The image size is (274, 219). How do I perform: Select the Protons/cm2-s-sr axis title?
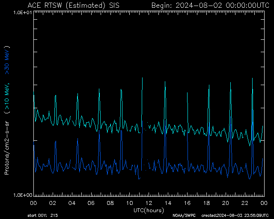pos(7,148)
